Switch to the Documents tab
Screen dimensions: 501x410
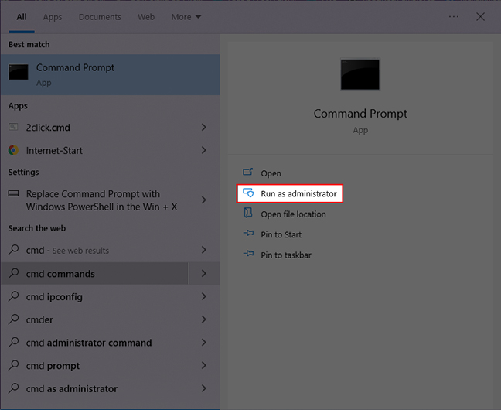pyautogui.click(x=100, y=16)
